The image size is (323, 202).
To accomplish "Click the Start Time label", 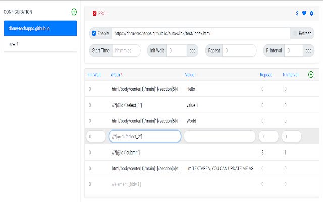I will point(101,50).
